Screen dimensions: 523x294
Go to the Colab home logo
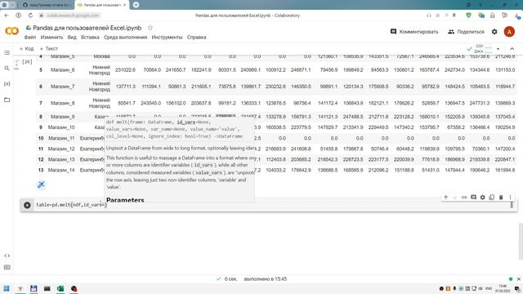click(11, 31)
